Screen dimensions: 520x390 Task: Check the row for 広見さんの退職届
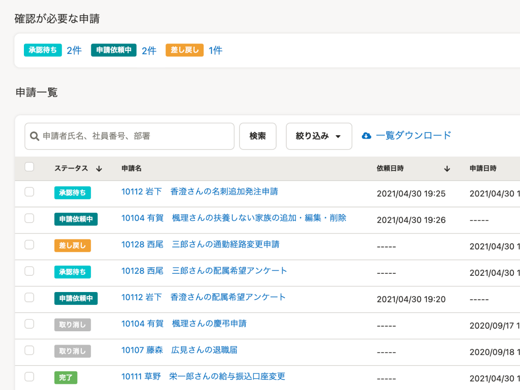click(29, 351)
